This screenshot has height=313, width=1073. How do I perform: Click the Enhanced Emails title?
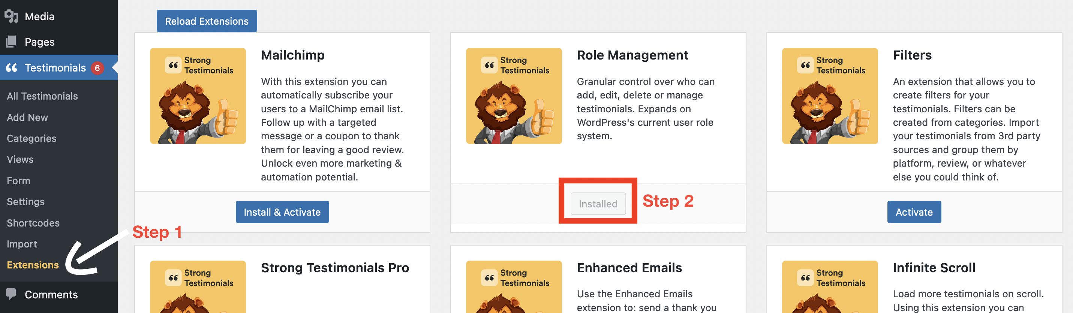pos(629,268)
